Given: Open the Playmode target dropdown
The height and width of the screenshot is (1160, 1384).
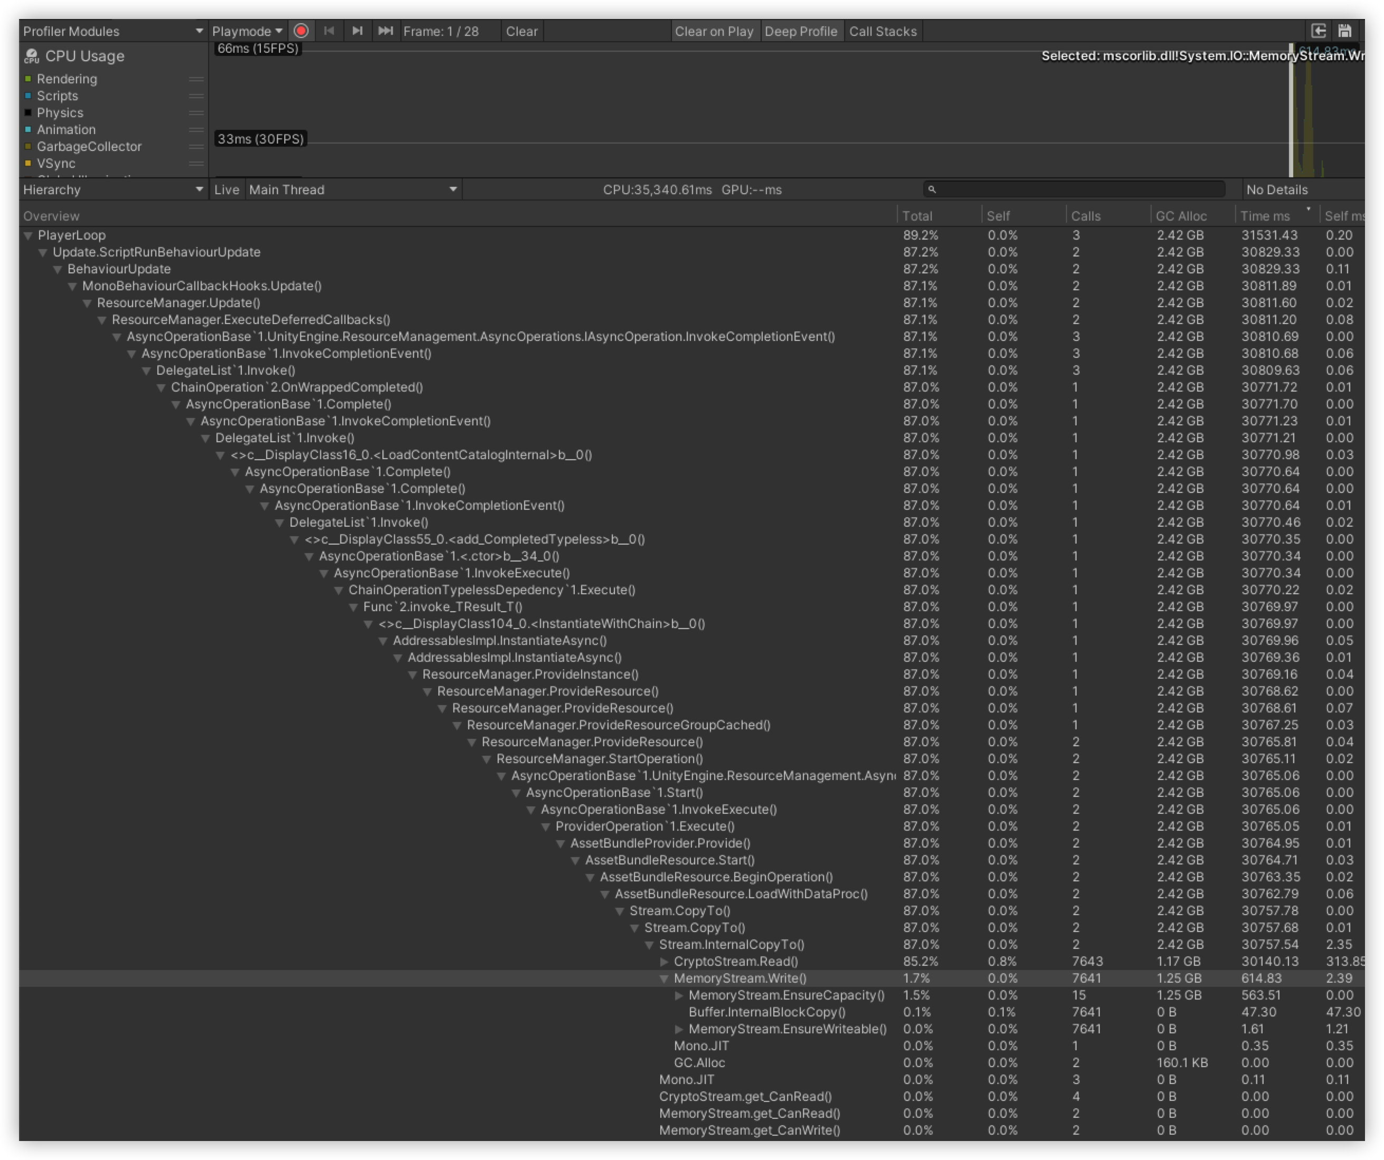Looking at the screenshot, I should [247, 31].
